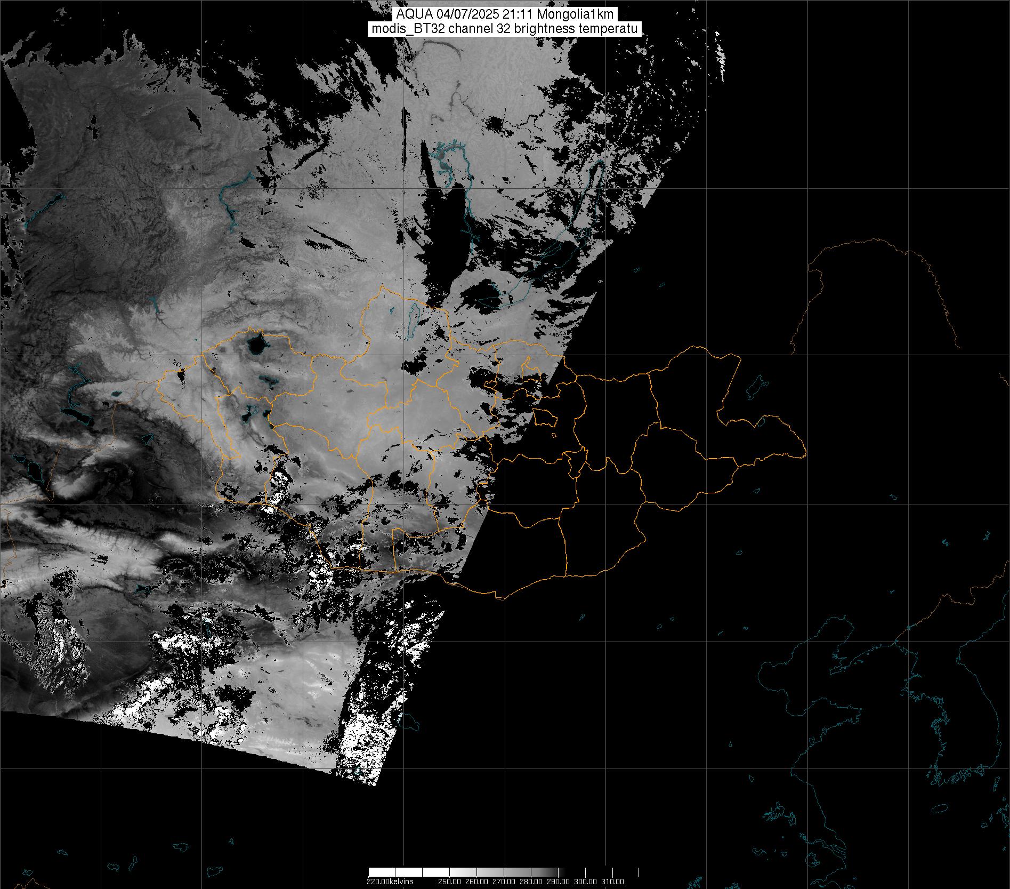Pick the 270.00 colorbar tick label

point(504,881)
